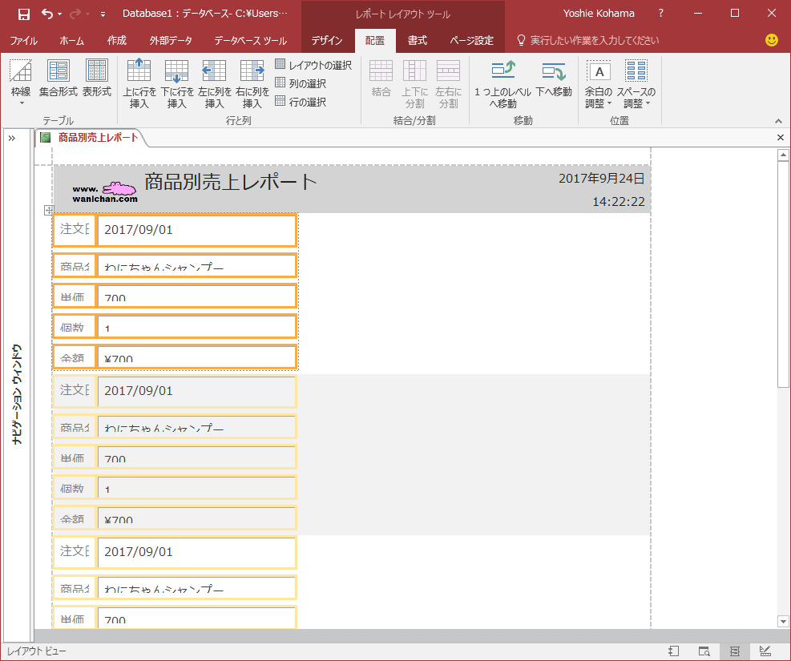This screenshot has width=791, height=661.
Task: Open the Undo history dropdown arrow
Action: click(60, 14)
